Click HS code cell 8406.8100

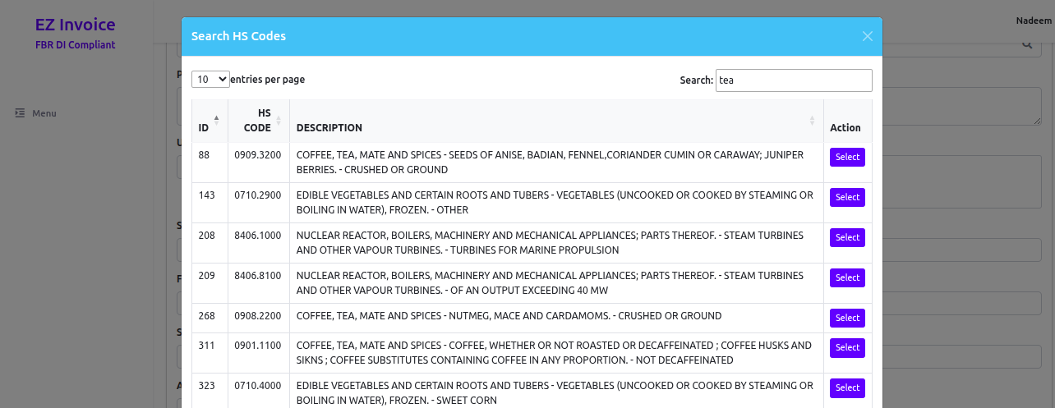point(259,283)
